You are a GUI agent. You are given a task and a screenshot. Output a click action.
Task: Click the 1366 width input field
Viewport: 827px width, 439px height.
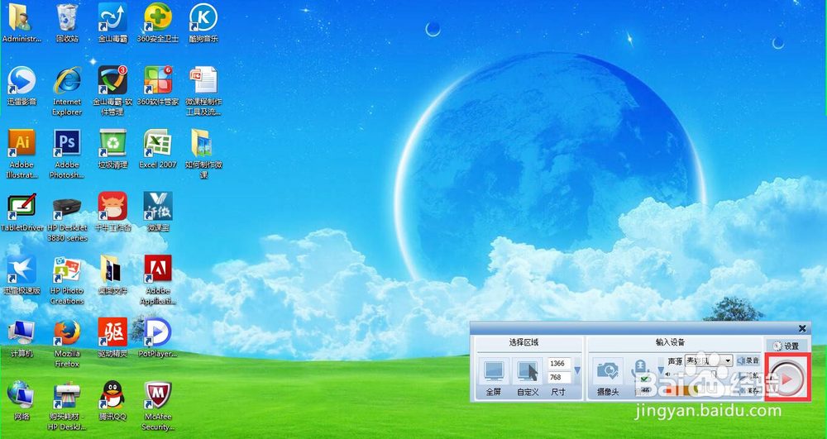click(x=559, y=363)
